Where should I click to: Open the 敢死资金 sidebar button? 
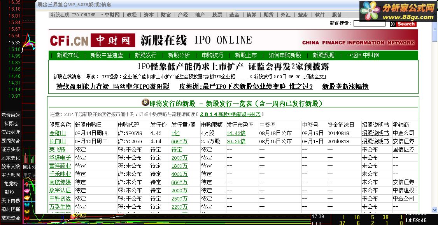(11, 218)
